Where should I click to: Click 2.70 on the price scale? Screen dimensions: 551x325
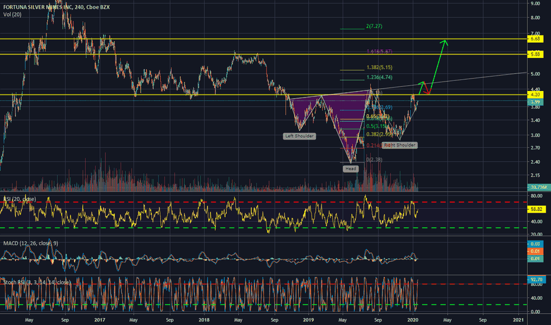pyautogui.click(x=536, y=148)
